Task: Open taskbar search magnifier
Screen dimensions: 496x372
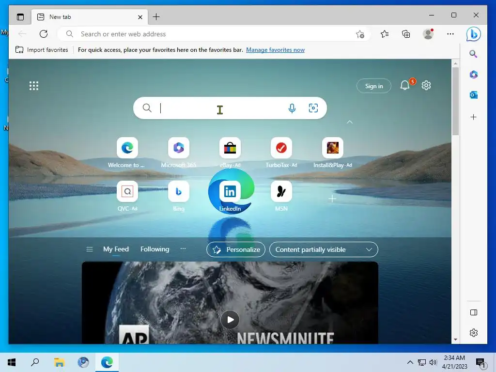Action: point(35,362)
